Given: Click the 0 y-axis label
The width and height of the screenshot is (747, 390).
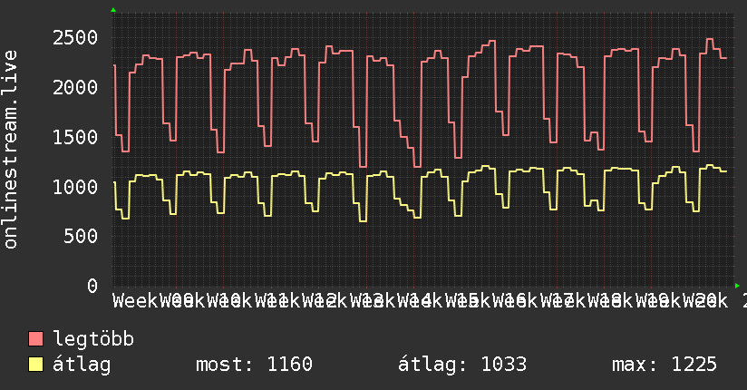Looking at the screenshot, I should coord(92,286).
